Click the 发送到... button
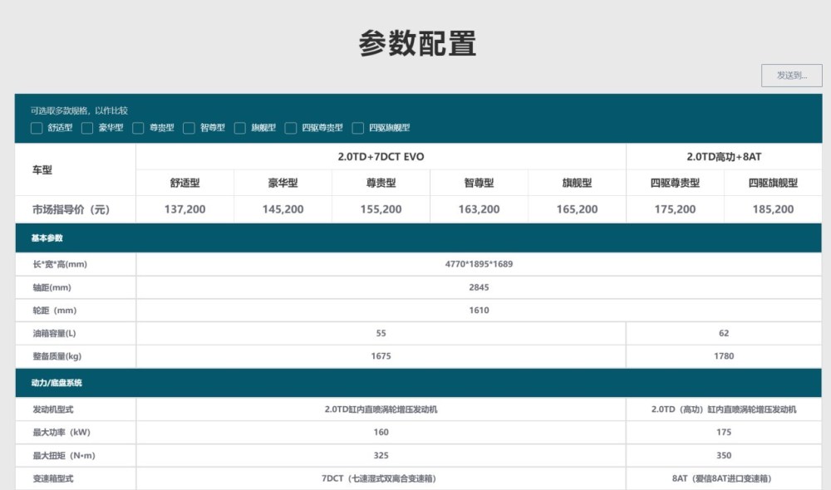Viewport: 831px width, 490px height. [x=791, y=76]
